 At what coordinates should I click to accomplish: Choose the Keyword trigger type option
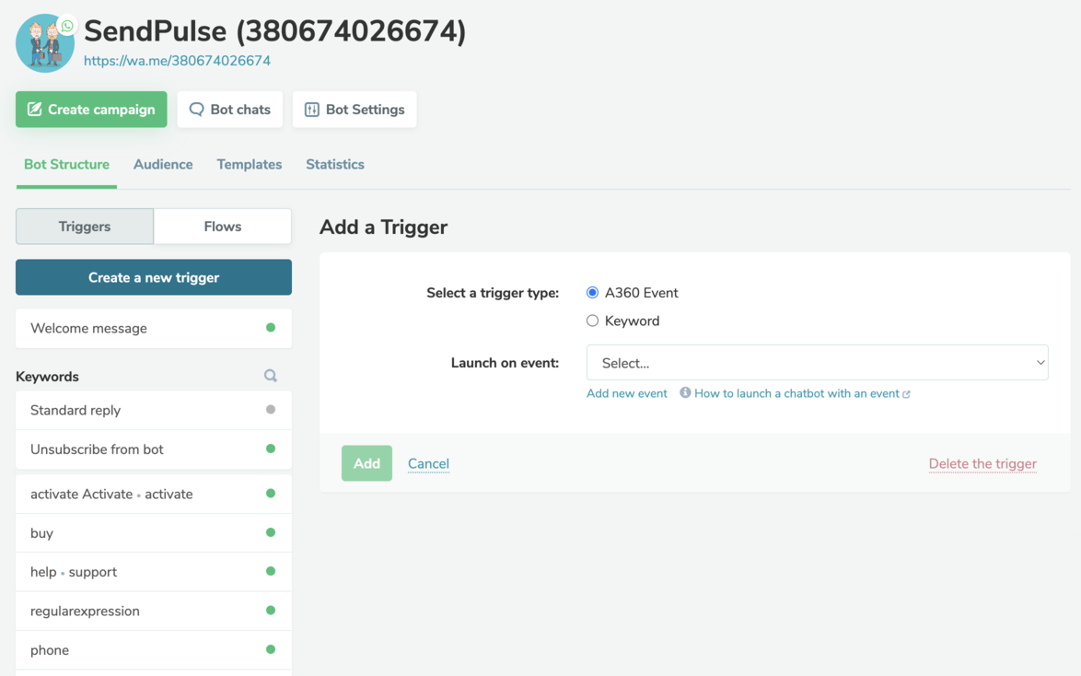point(593,321)
